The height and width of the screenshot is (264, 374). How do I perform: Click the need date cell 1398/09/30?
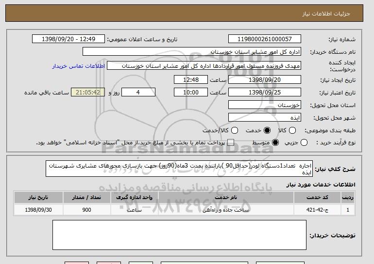(38, 210)
